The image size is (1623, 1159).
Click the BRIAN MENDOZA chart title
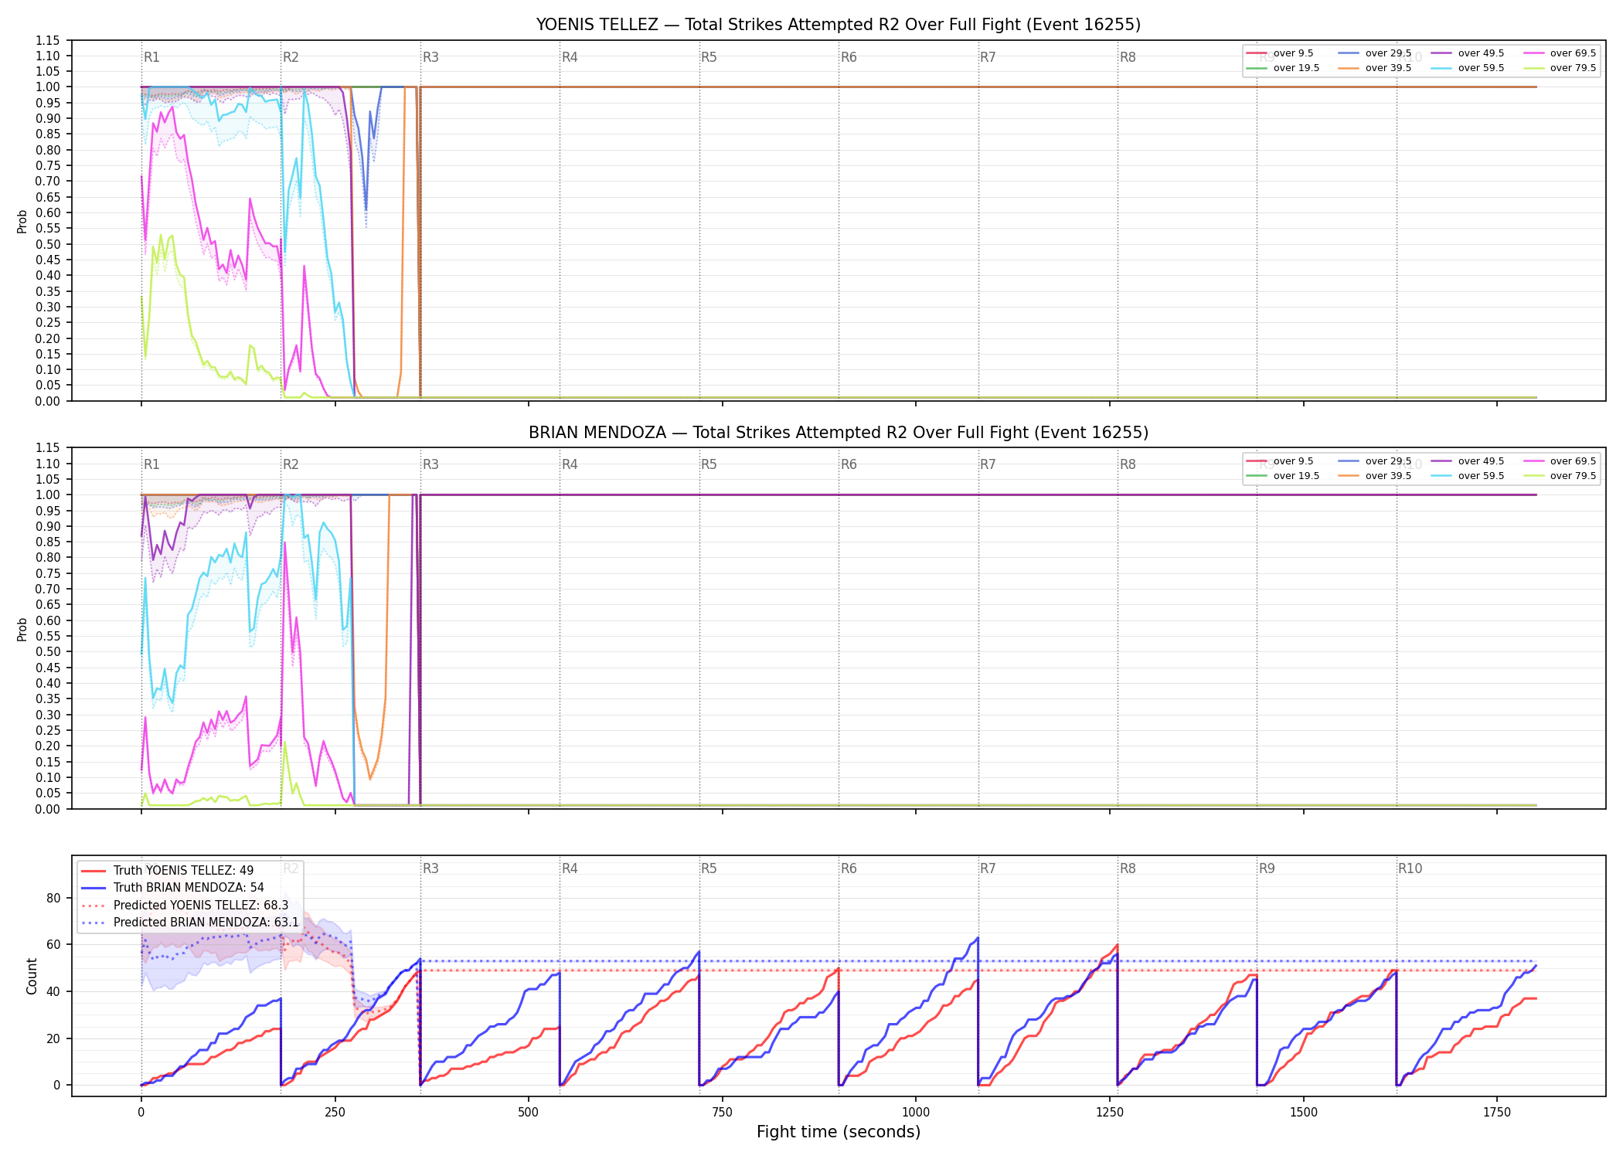839,433
